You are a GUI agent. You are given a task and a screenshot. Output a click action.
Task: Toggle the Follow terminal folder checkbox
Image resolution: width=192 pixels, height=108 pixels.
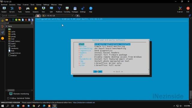pyautogui.click(x=8, y=98)
